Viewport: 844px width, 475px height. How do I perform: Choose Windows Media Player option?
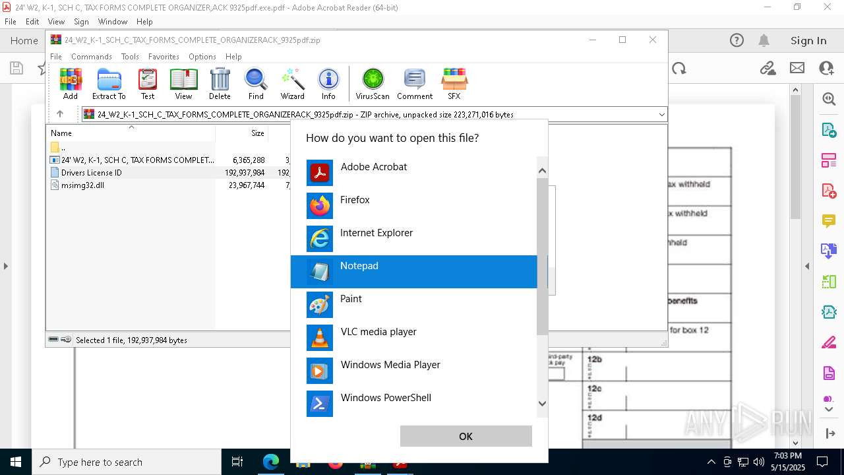(x=414, y=371)
